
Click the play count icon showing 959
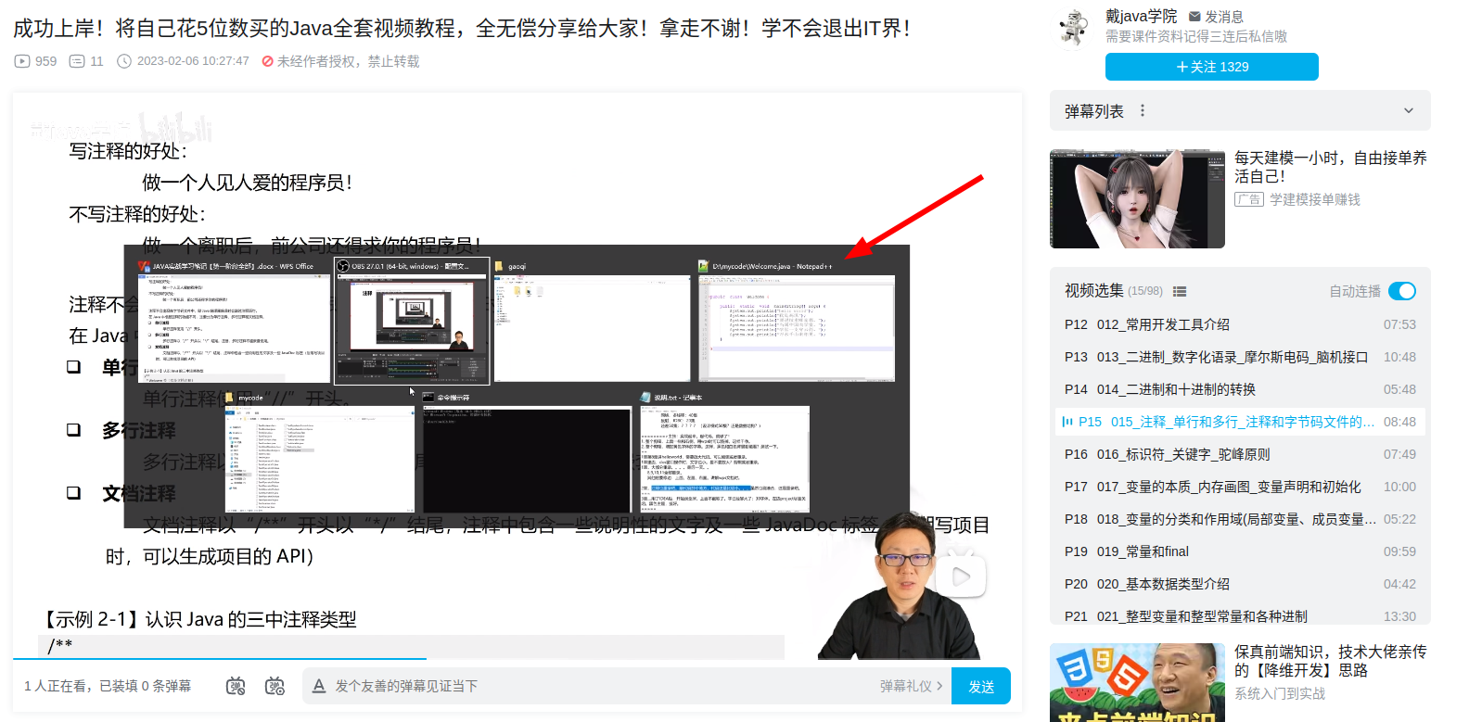click(22, 61)
